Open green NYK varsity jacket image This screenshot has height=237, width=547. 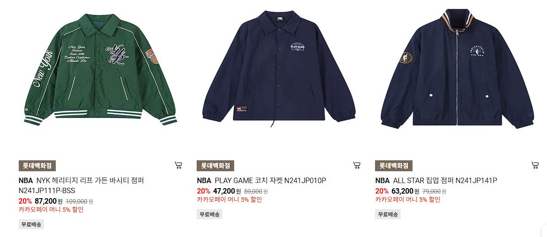[101, 70]
